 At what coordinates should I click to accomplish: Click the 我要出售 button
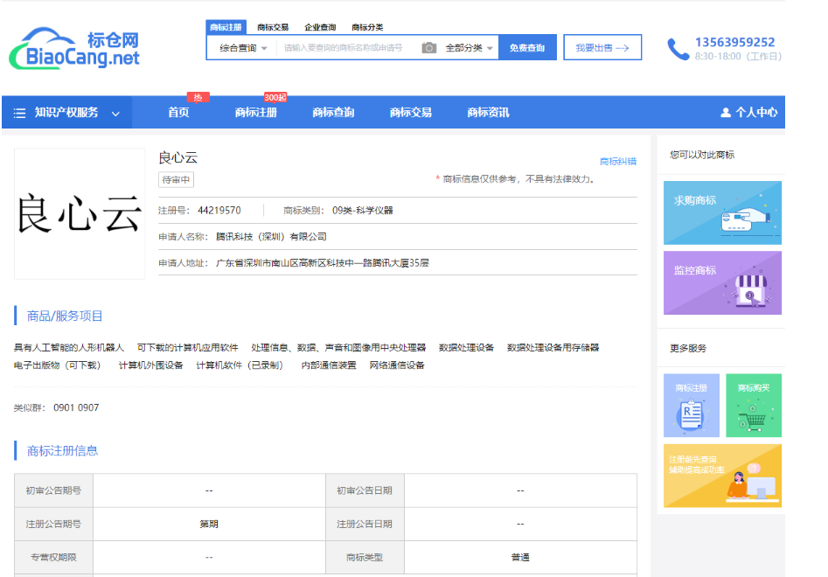[602, 47]
